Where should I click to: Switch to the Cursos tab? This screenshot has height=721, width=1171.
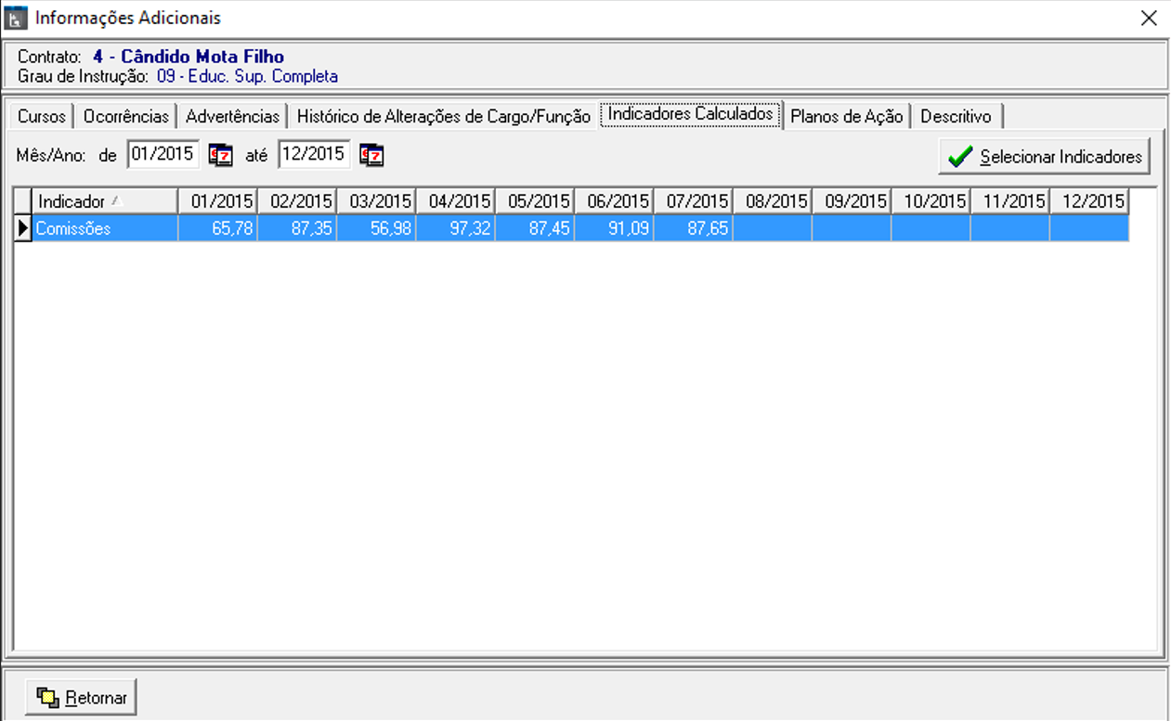click(x=42, y=117)
